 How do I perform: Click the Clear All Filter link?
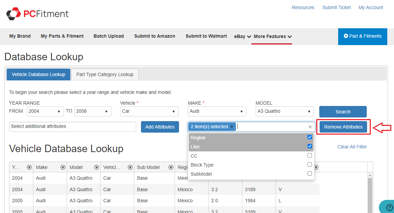(x=352, y=147)
